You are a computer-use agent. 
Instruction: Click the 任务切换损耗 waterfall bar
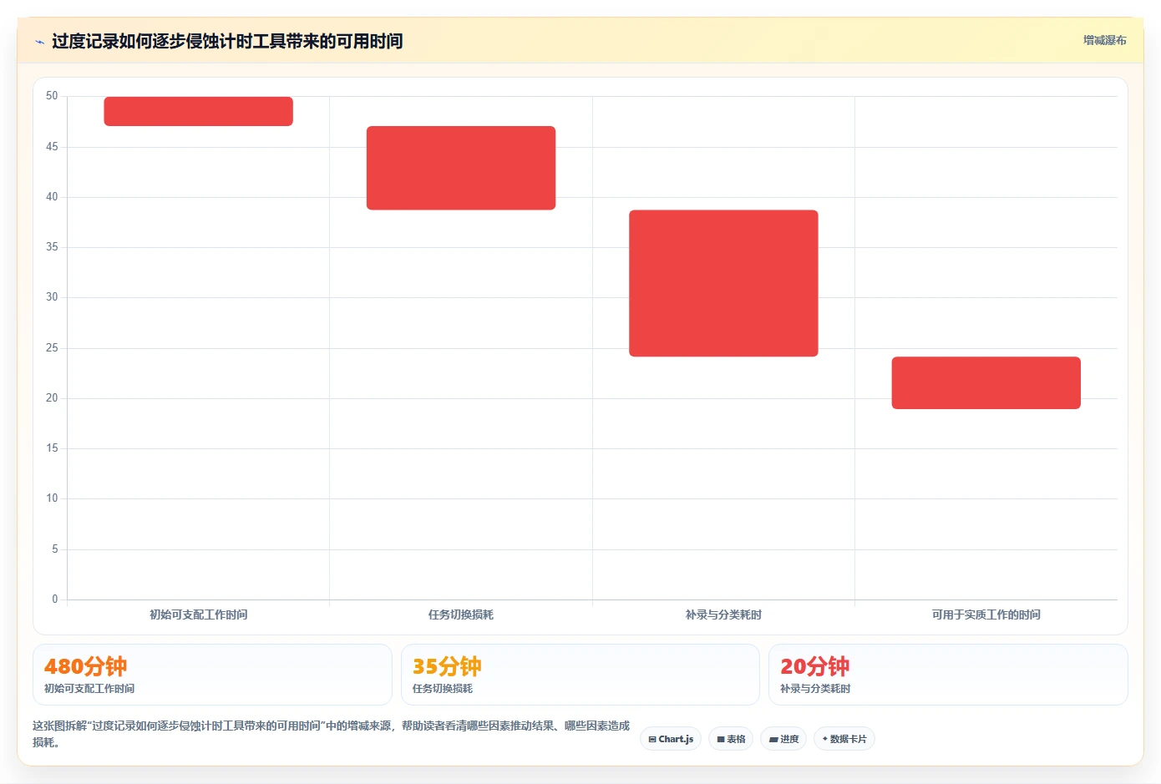(461, 168)
